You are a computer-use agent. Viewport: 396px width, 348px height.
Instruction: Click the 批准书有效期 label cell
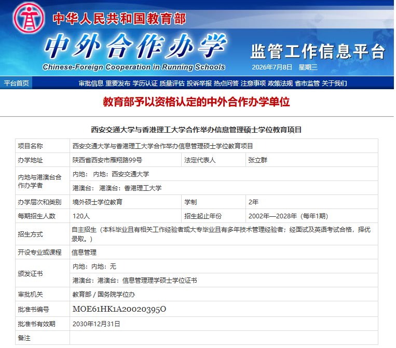[43, 324]
